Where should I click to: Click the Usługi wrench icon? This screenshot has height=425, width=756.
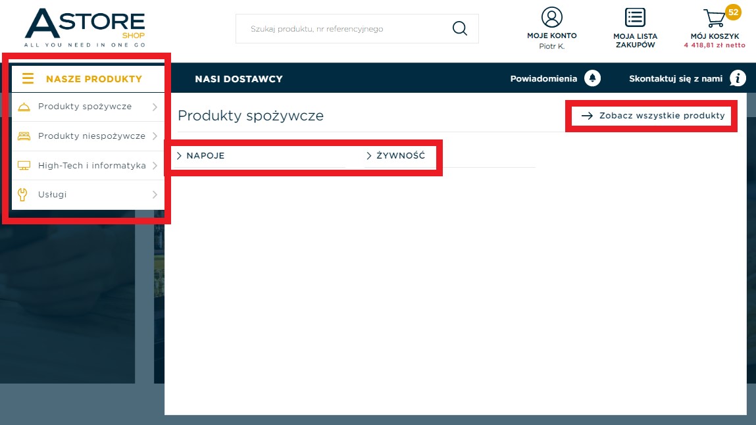[22, 195]
